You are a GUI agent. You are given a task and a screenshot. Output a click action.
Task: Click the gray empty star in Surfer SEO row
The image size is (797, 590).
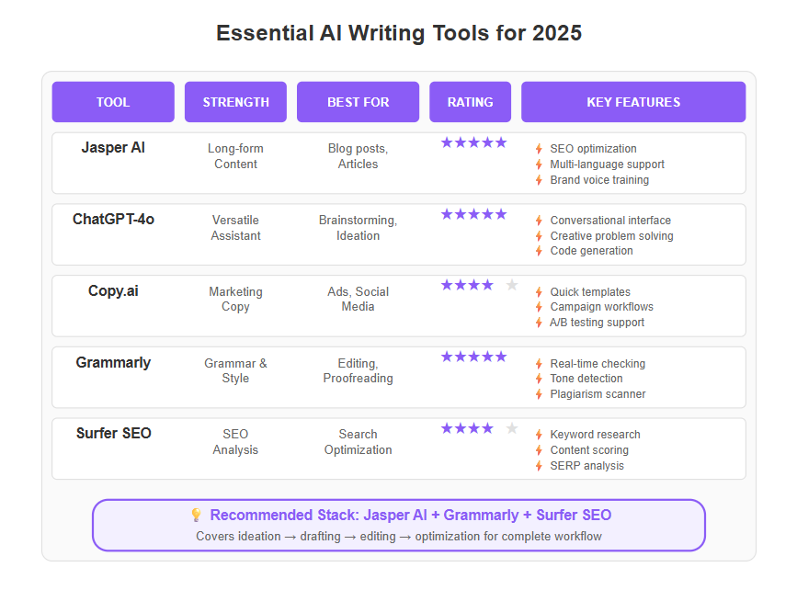tap(512, 428)
